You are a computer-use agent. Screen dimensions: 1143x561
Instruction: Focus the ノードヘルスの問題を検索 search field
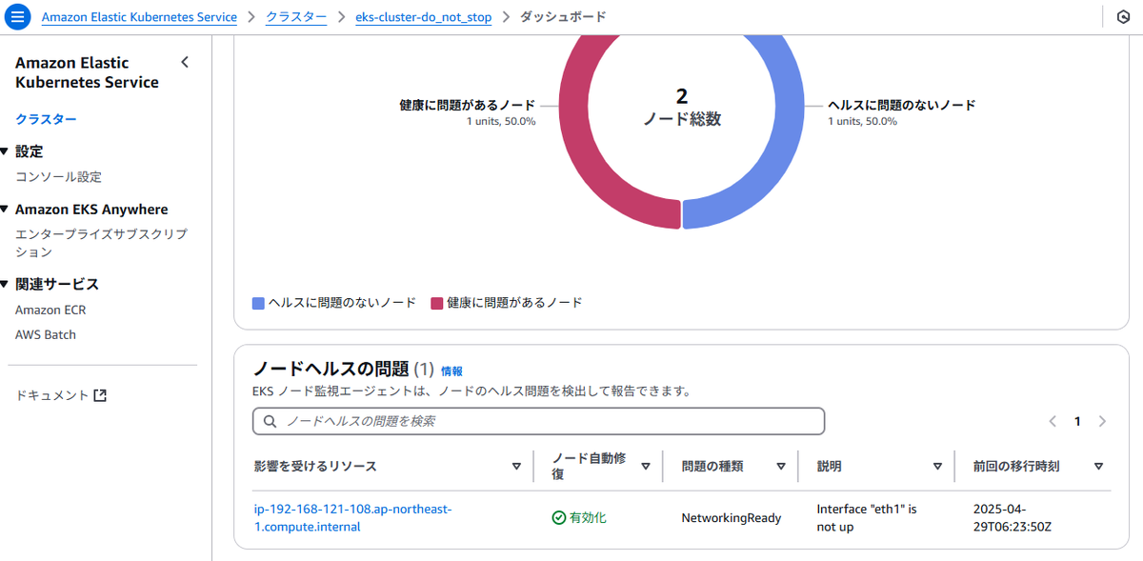(538, 421)
